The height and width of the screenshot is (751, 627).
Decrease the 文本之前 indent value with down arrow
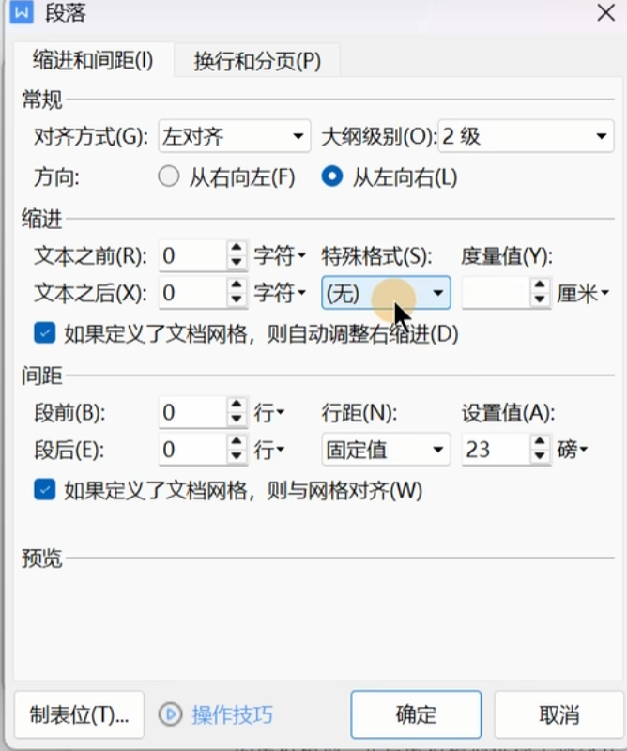237,263
